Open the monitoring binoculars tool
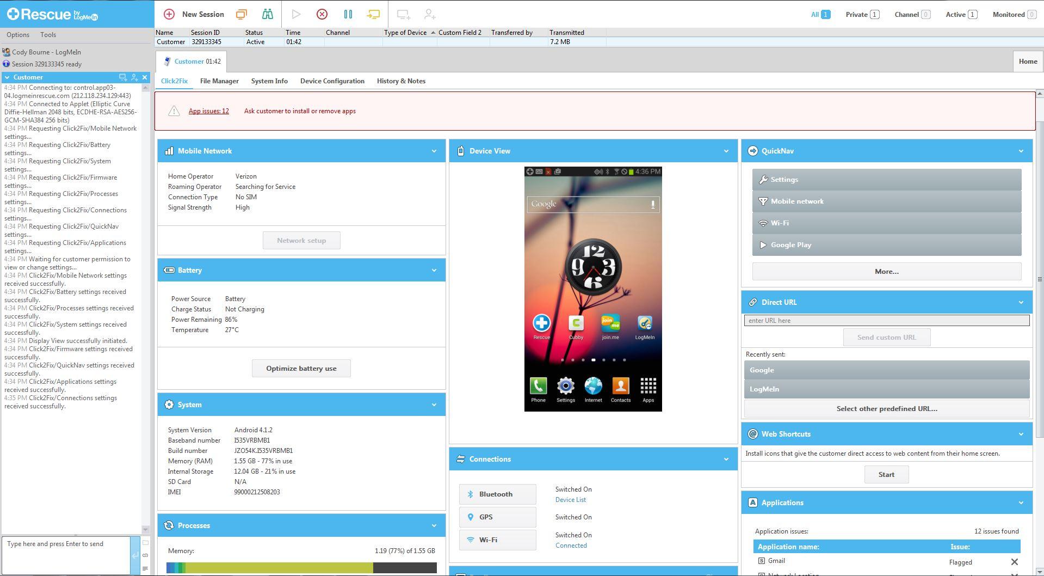Image resolution: width=1044 pixels, height=576 pixels. pyautogui.click(x=267, y=14)
